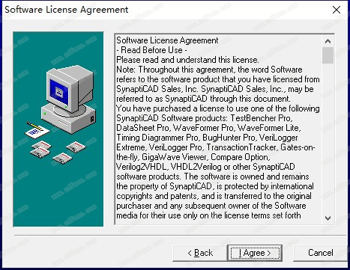
Task: Click "Please read and understand this license."
Action: [x=187, y=60]
